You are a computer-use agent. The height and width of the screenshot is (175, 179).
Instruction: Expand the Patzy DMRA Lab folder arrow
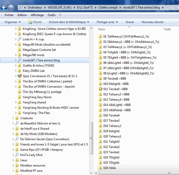(16, 71)
